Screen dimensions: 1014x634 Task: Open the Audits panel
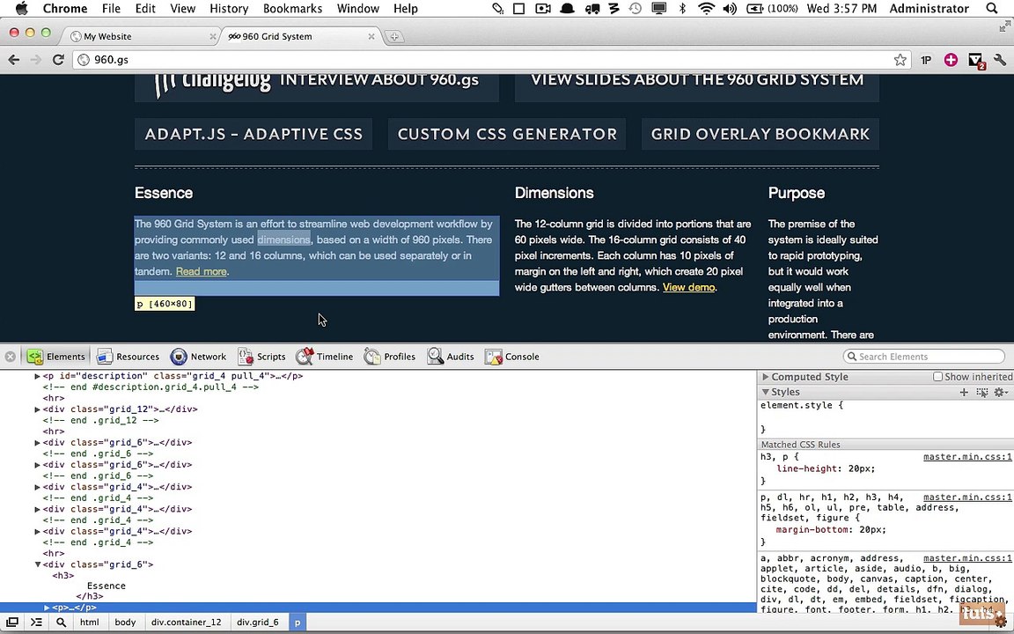coord(451,357)
